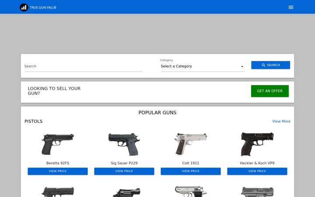
Task: Click the Heckler & Koch VP9 image
Action: pos(257,144)
